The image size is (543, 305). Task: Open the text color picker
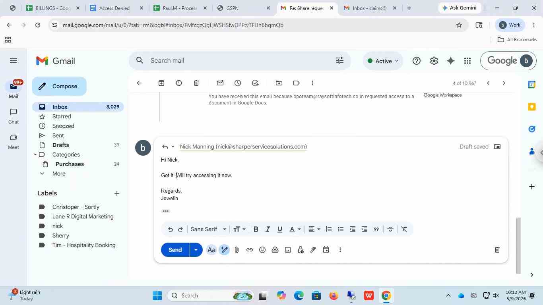coord(295,229)
